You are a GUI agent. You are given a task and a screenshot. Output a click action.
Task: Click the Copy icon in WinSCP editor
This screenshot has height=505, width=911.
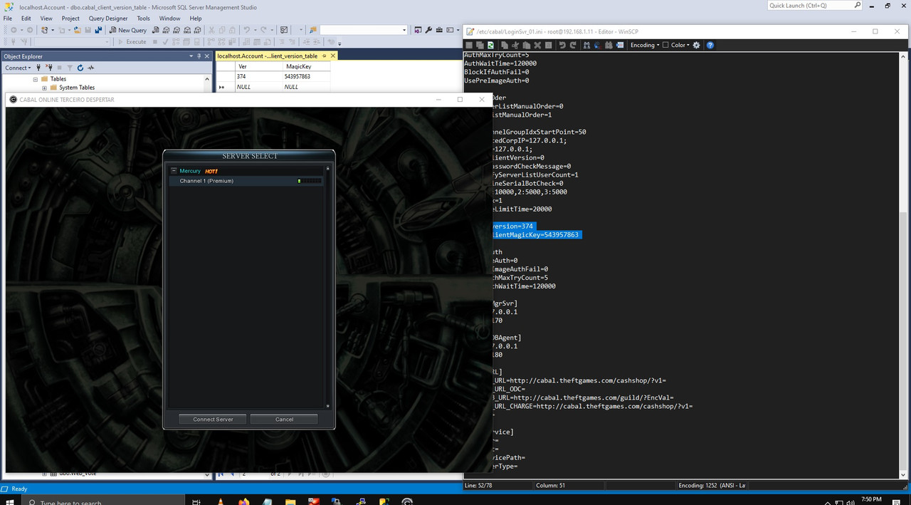(505, 45)
